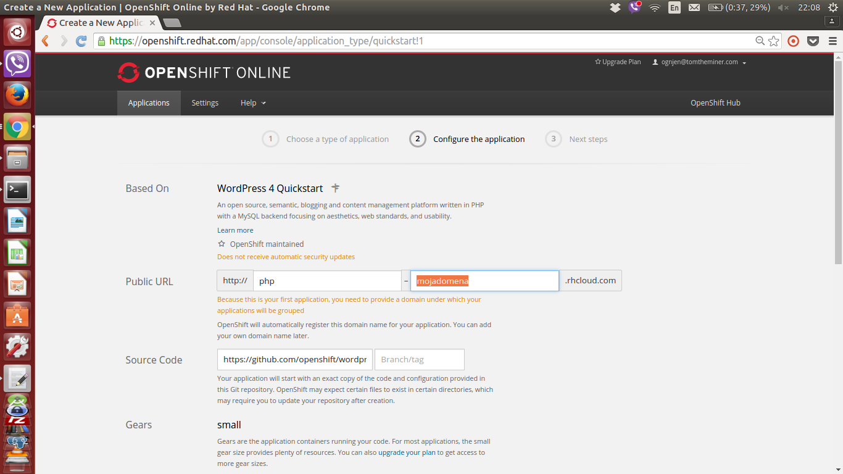This screenshot has height=474, width=843.
Task: Launch LibreOffice Calc from dock
Action: tap(17, 252)
